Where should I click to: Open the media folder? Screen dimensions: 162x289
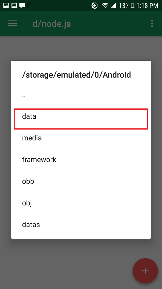click(x=81, y=138)
